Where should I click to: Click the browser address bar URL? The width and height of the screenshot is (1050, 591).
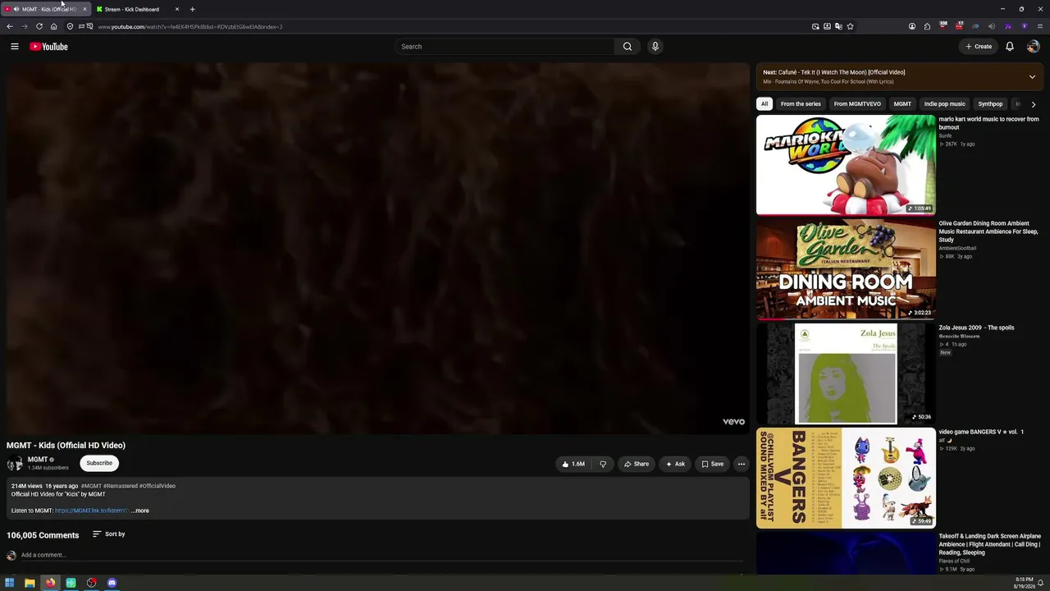tap(190, 26)
